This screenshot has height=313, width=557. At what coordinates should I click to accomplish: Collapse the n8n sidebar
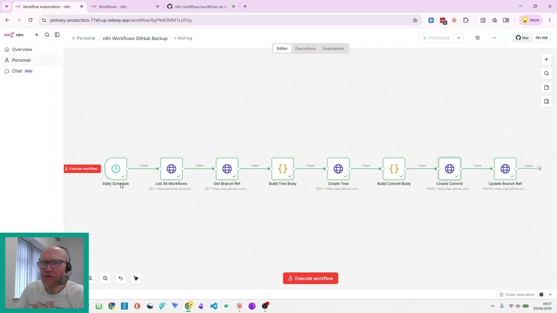57,35
